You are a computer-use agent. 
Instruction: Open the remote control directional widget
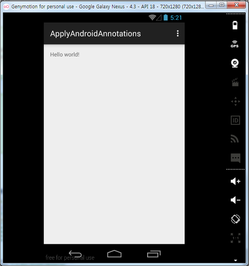235,101
